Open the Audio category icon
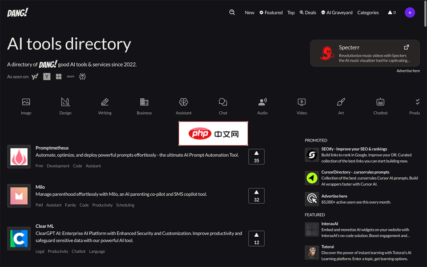Image resolution: width=427 pixels, height=267 pixels. click(x=262, y=102)
